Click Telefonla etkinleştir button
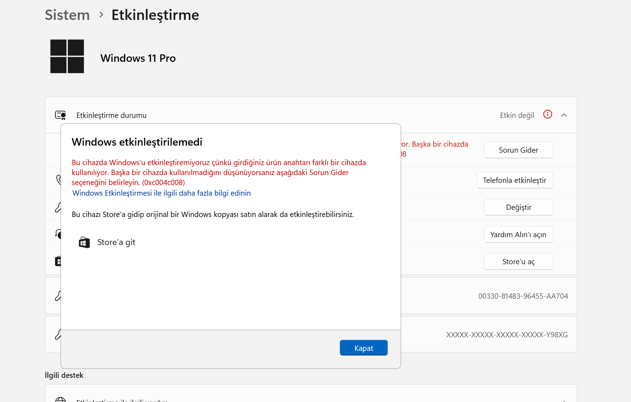 [x=515, y=180]
